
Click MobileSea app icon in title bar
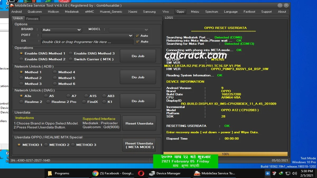coord(12,5)
